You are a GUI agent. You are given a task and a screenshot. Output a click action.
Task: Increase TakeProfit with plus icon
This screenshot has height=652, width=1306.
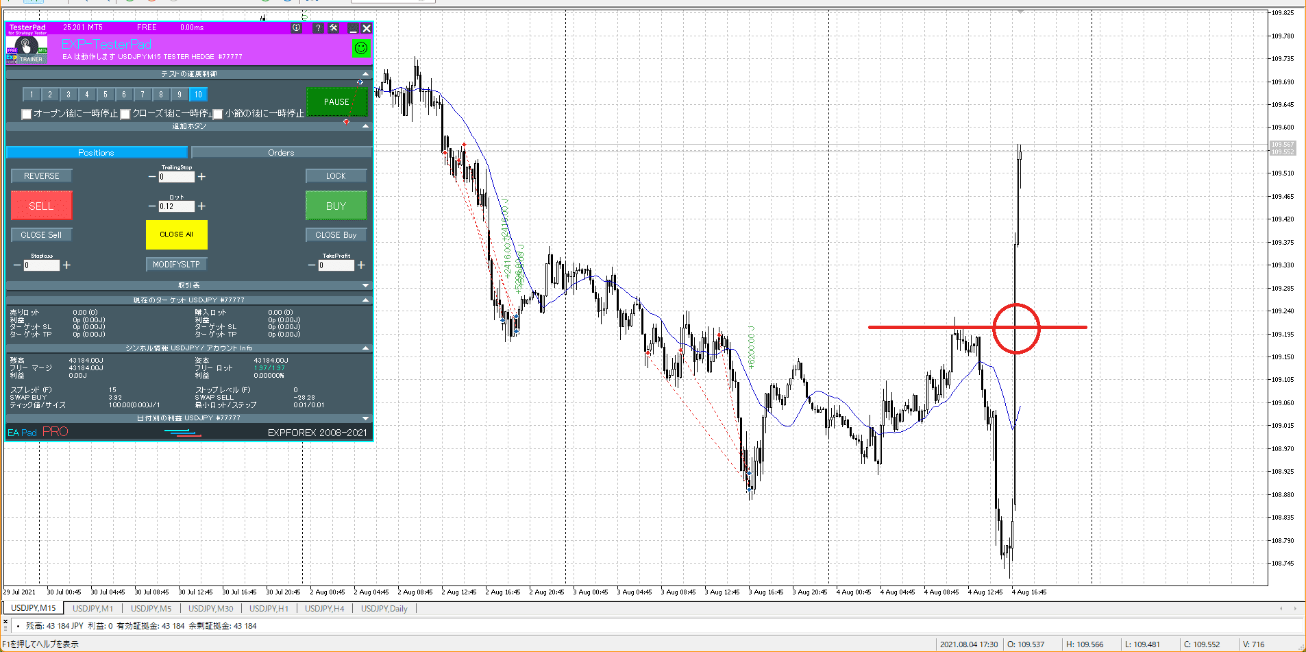361,265
